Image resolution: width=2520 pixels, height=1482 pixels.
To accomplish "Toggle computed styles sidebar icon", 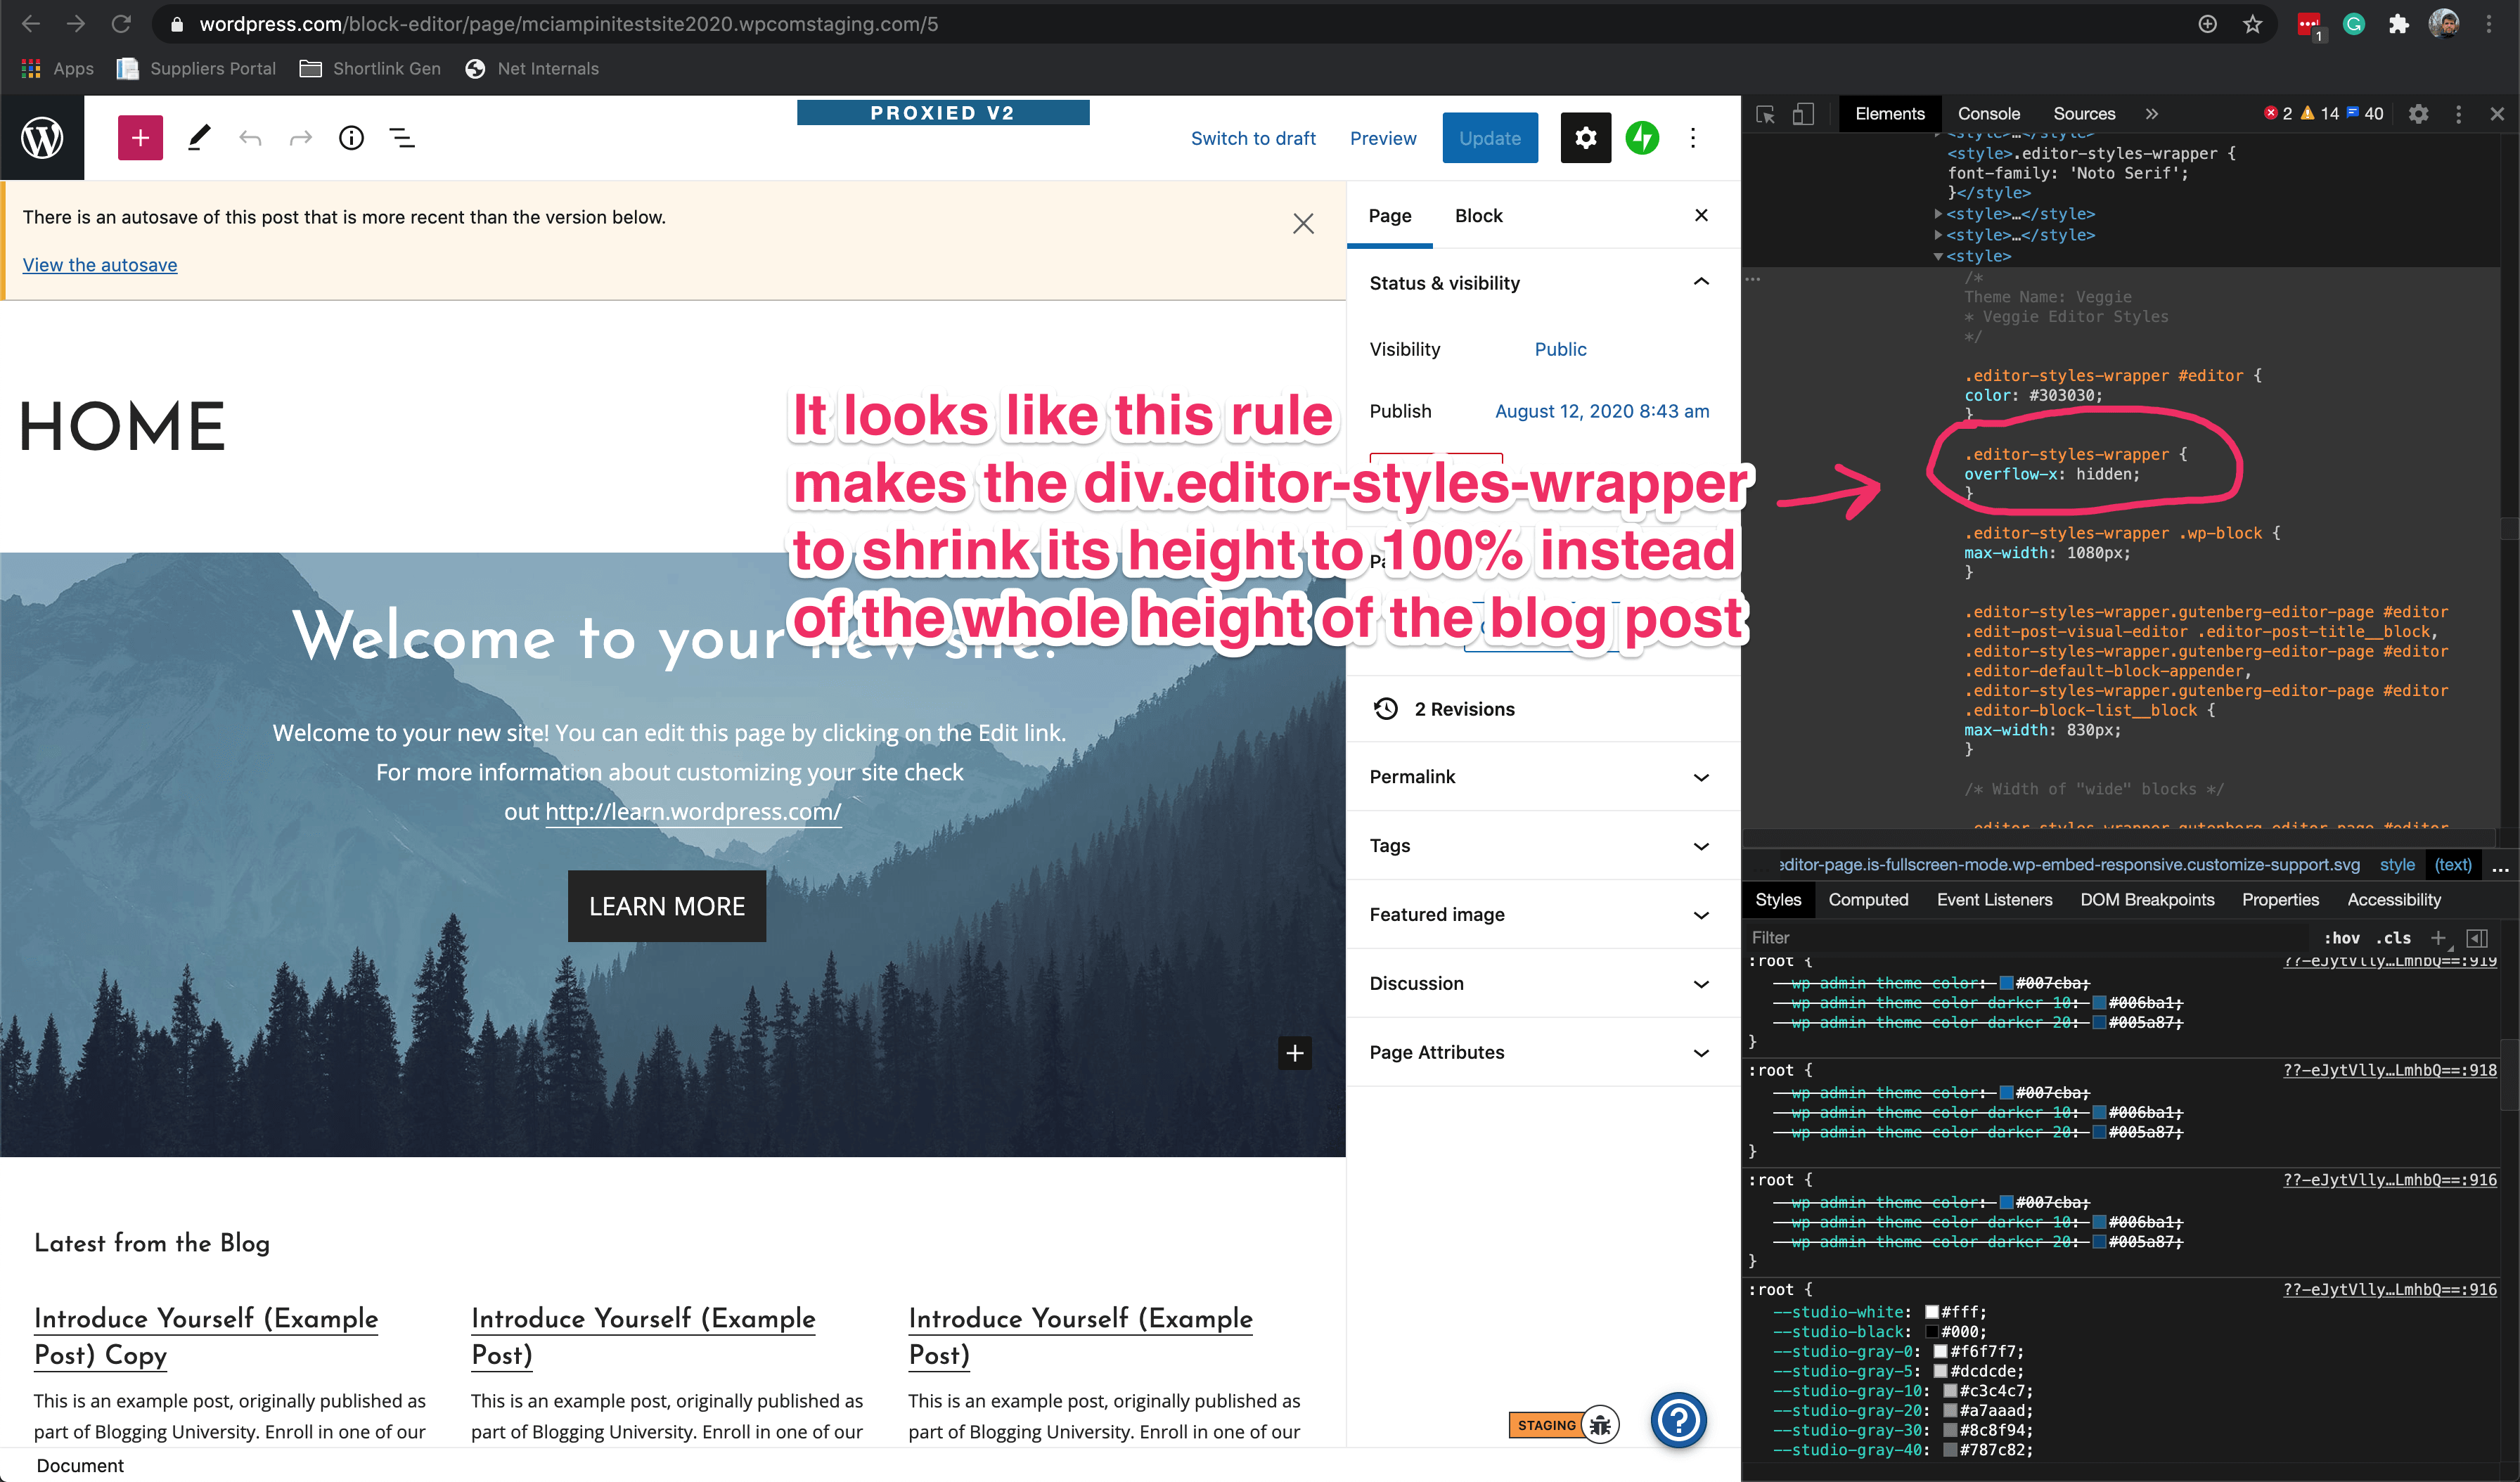I will 2477,937.
